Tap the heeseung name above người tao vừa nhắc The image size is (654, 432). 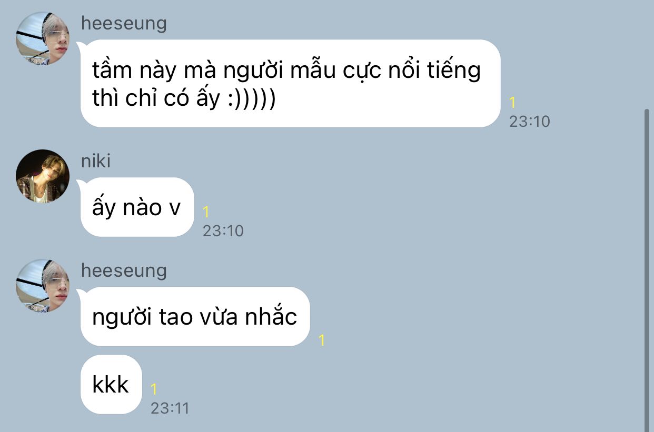click(124, 270)
